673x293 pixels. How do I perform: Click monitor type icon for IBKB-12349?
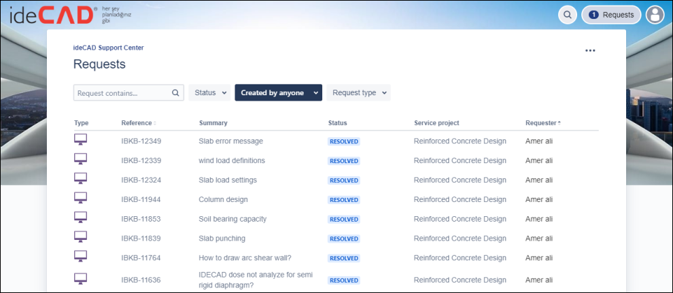[81, 140]
